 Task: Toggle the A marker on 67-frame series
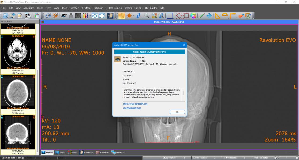click(2, 37)
